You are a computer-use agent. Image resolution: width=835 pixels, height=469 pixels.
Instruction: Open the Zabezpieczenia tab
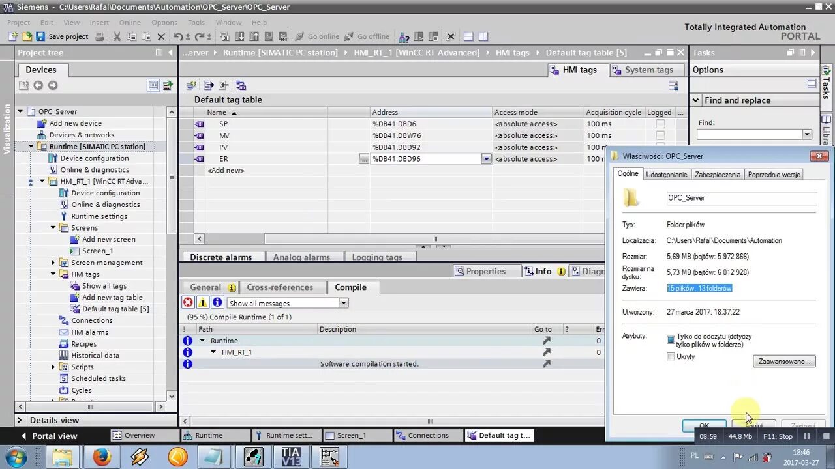point(718,175)
